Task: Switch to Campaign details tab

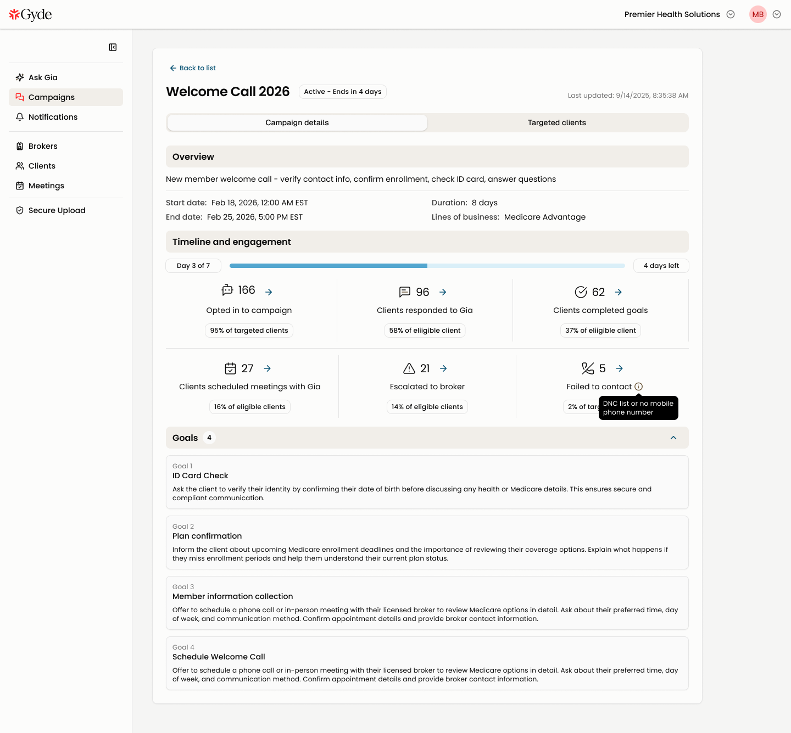Action: [x=297, y=122]
